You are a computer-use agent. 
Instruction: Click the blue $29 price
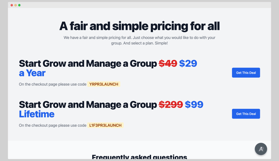pos(188,63)
